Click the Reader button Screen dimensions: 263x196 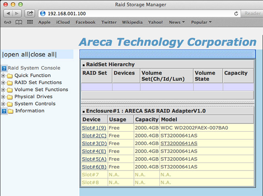[252, 13]
